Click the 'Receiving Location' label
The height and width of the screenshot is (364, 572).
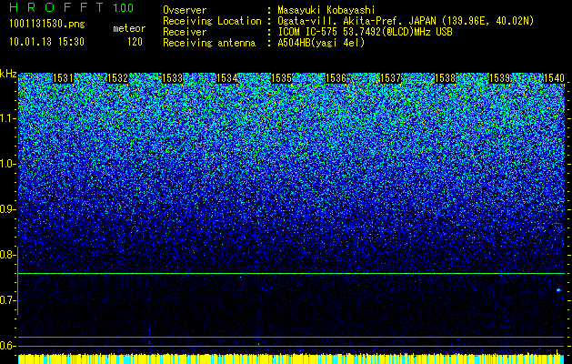212,22
